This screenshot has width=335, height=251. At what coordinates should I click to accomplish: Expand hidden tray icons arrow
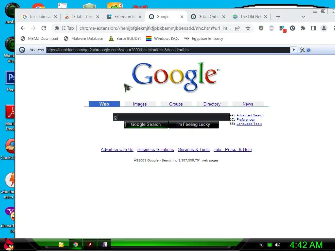click(x=261, y=245)
